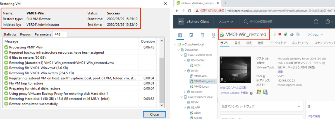Click the メモの編集 link
335x119 pixels.
[x=315, y=116]
